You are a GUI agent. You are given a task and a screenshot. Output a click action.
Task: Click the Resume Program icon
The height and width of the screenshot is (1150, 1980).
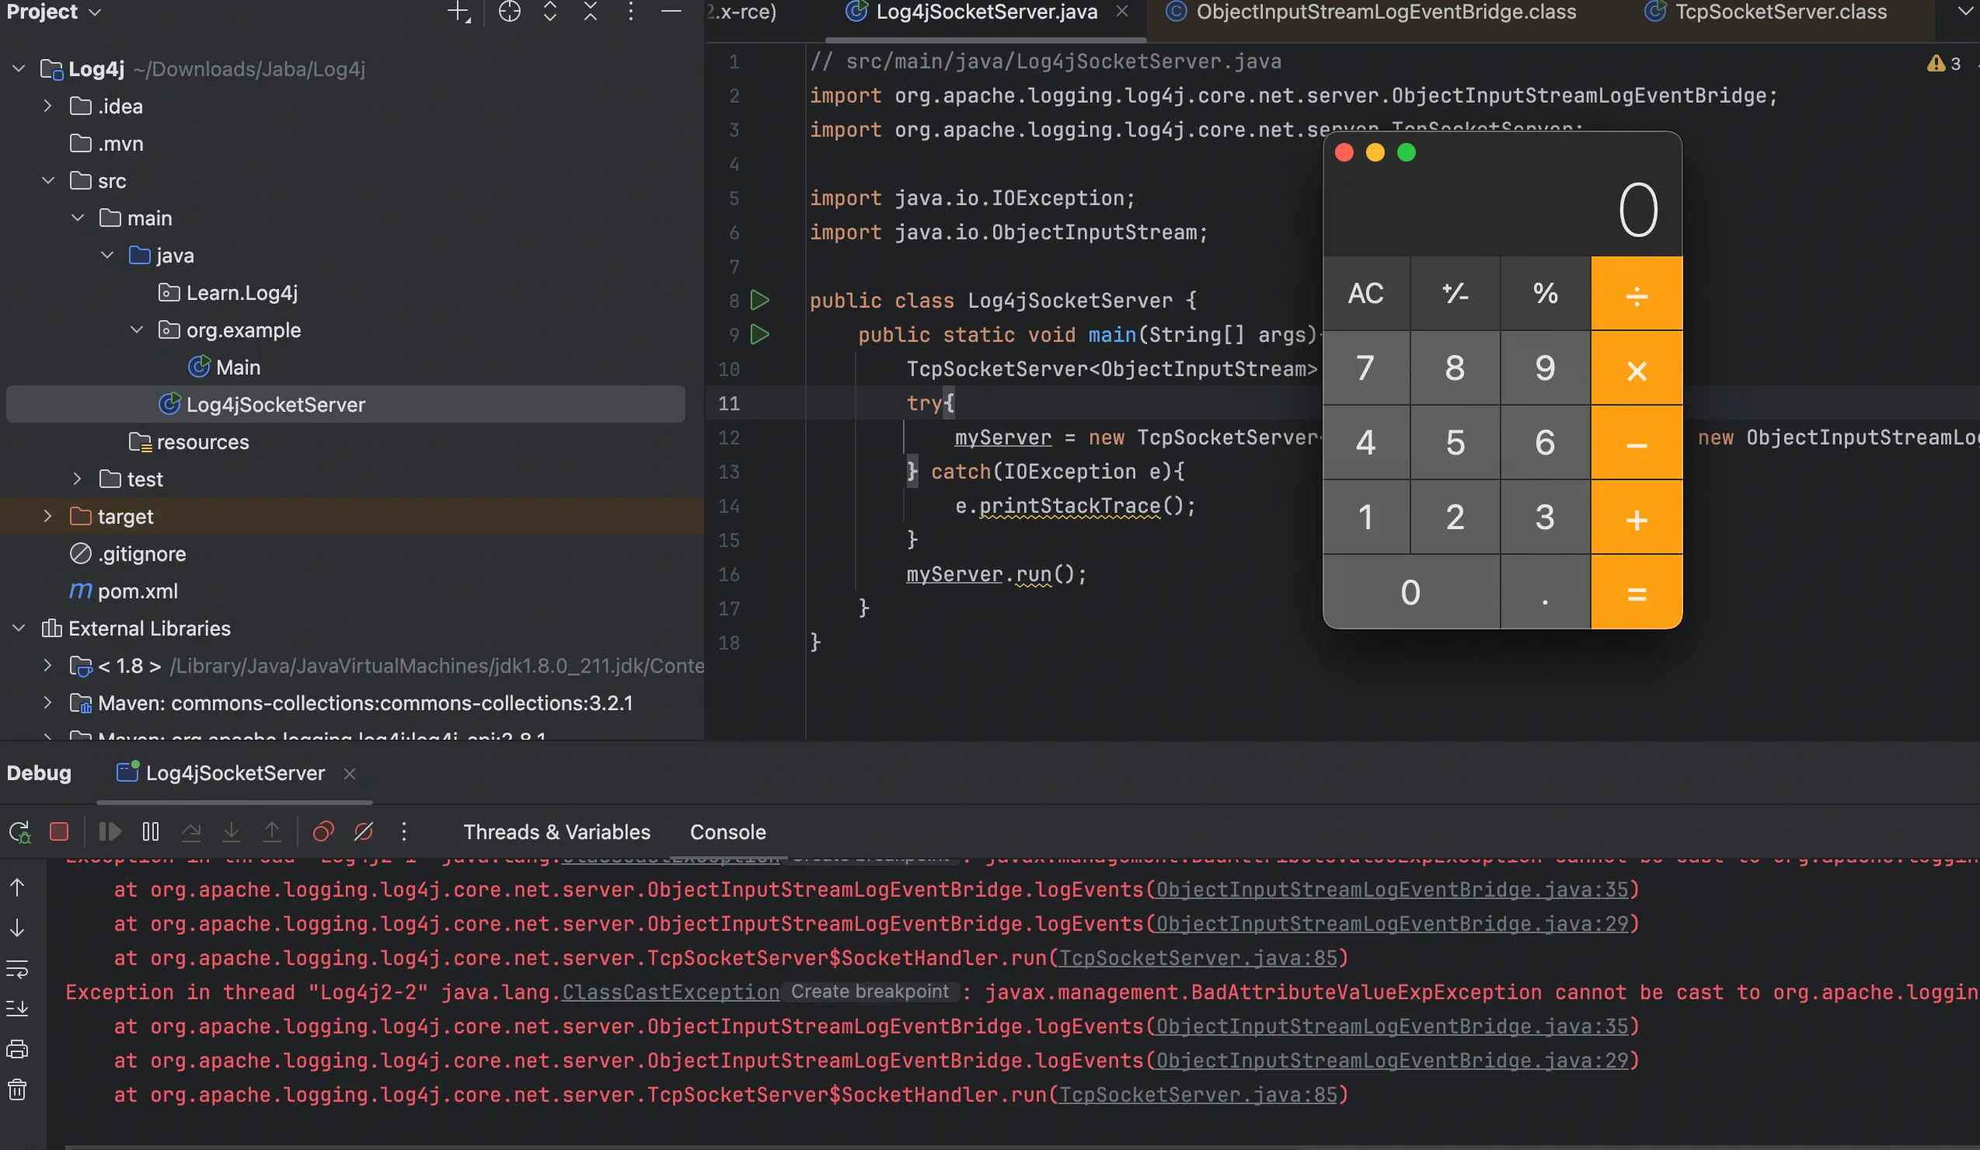(110, 831)
